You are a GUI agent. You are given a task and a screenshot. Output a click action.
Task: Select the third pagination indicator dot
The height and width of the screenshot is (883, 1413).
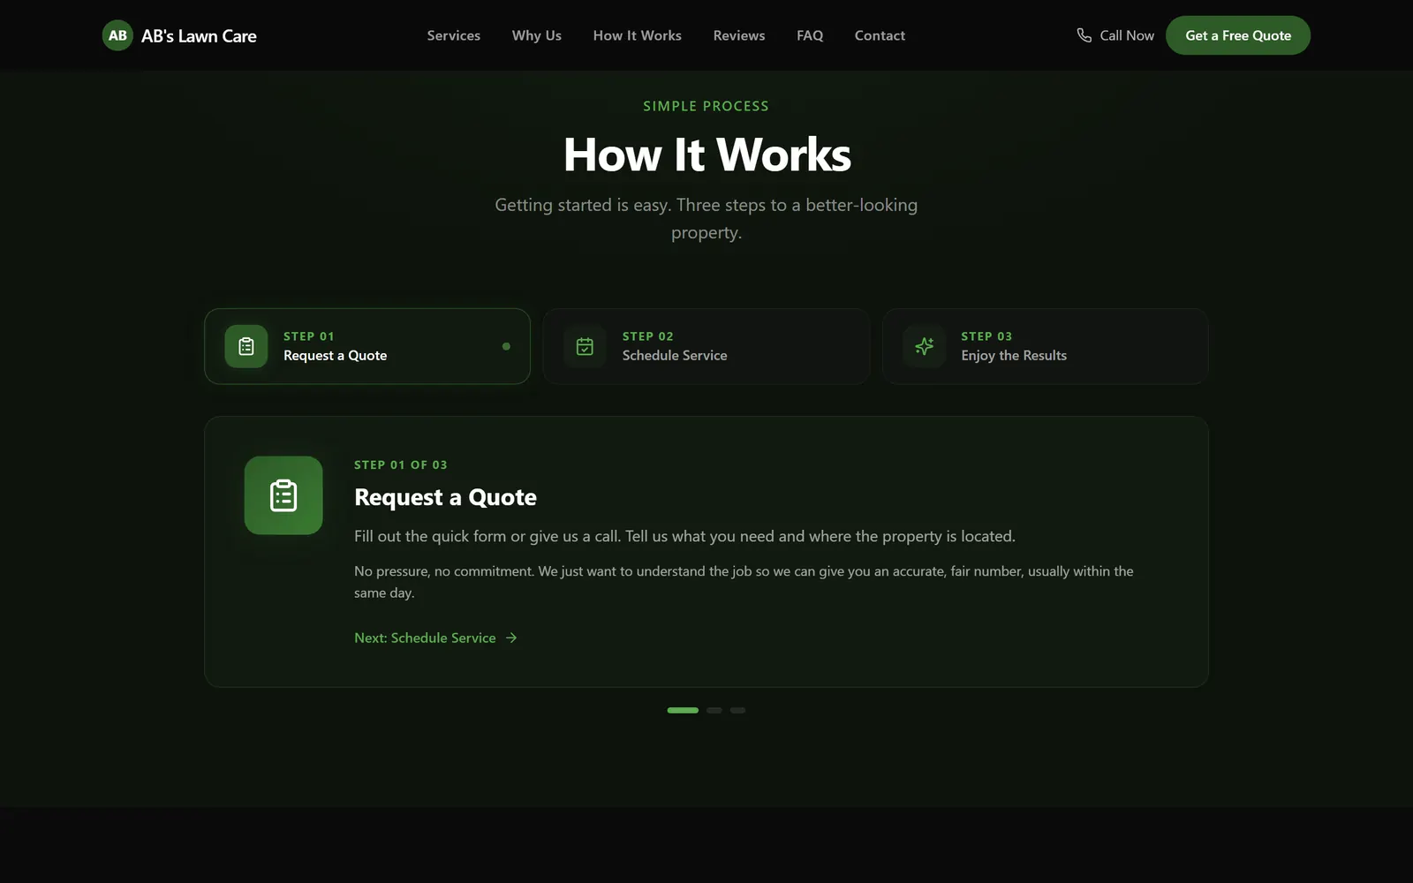pos(738,710)
